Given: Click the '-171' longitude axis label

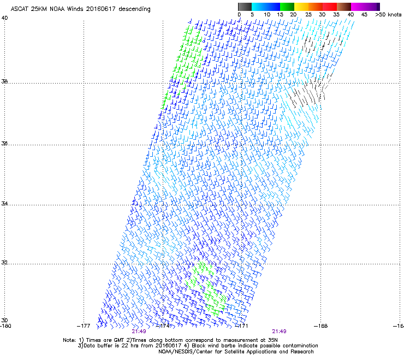Looking at the screenshot, I should 242,326.
